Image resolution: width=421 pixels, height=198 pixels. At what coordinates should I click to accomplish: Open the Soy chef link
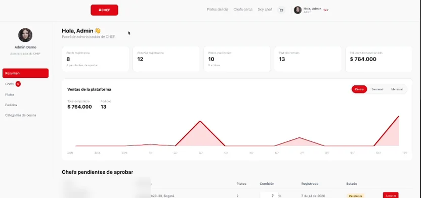pos(265,10)
